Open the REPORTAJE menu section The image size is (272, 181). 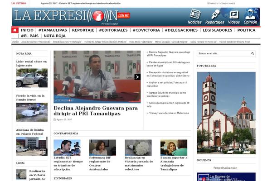click(83, 30)
